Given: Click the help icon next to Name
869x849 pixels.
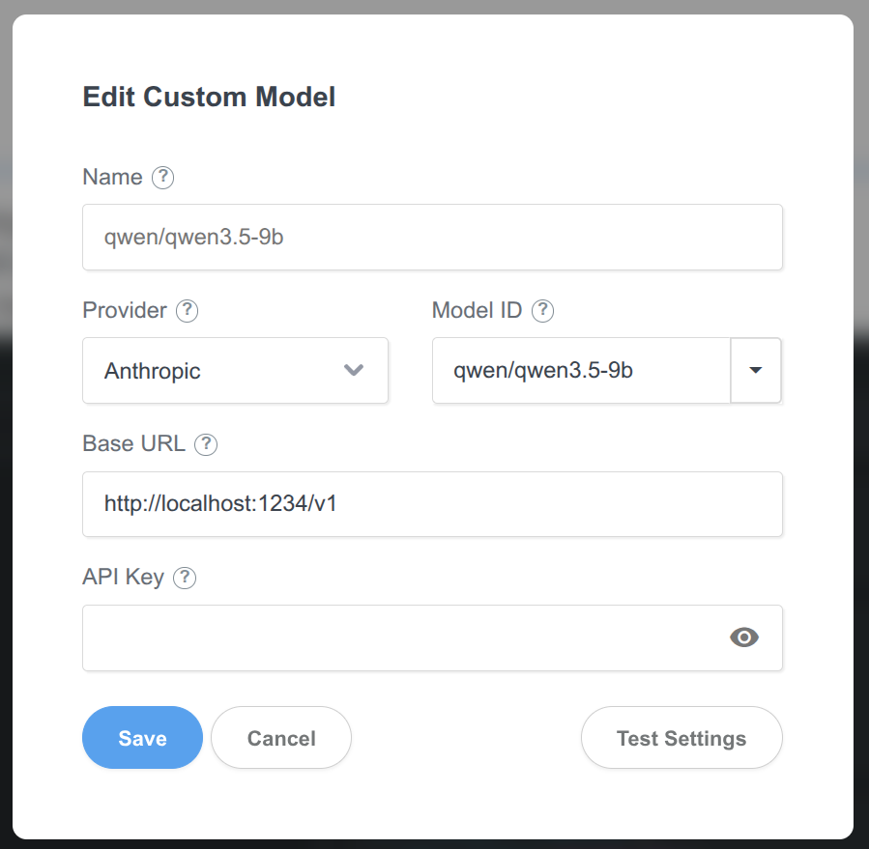Looking at the screenshot, I should coord(163,178).
